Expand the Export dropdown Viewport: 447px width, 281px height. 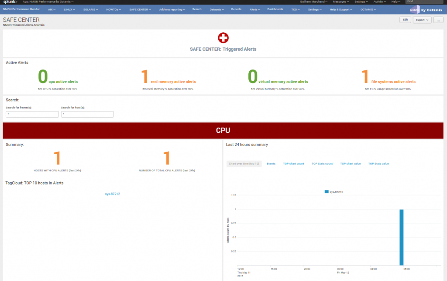tap(422, 20)
